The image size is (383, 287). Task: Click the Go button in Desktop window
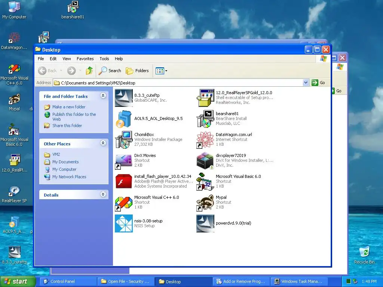coord(319,83)
